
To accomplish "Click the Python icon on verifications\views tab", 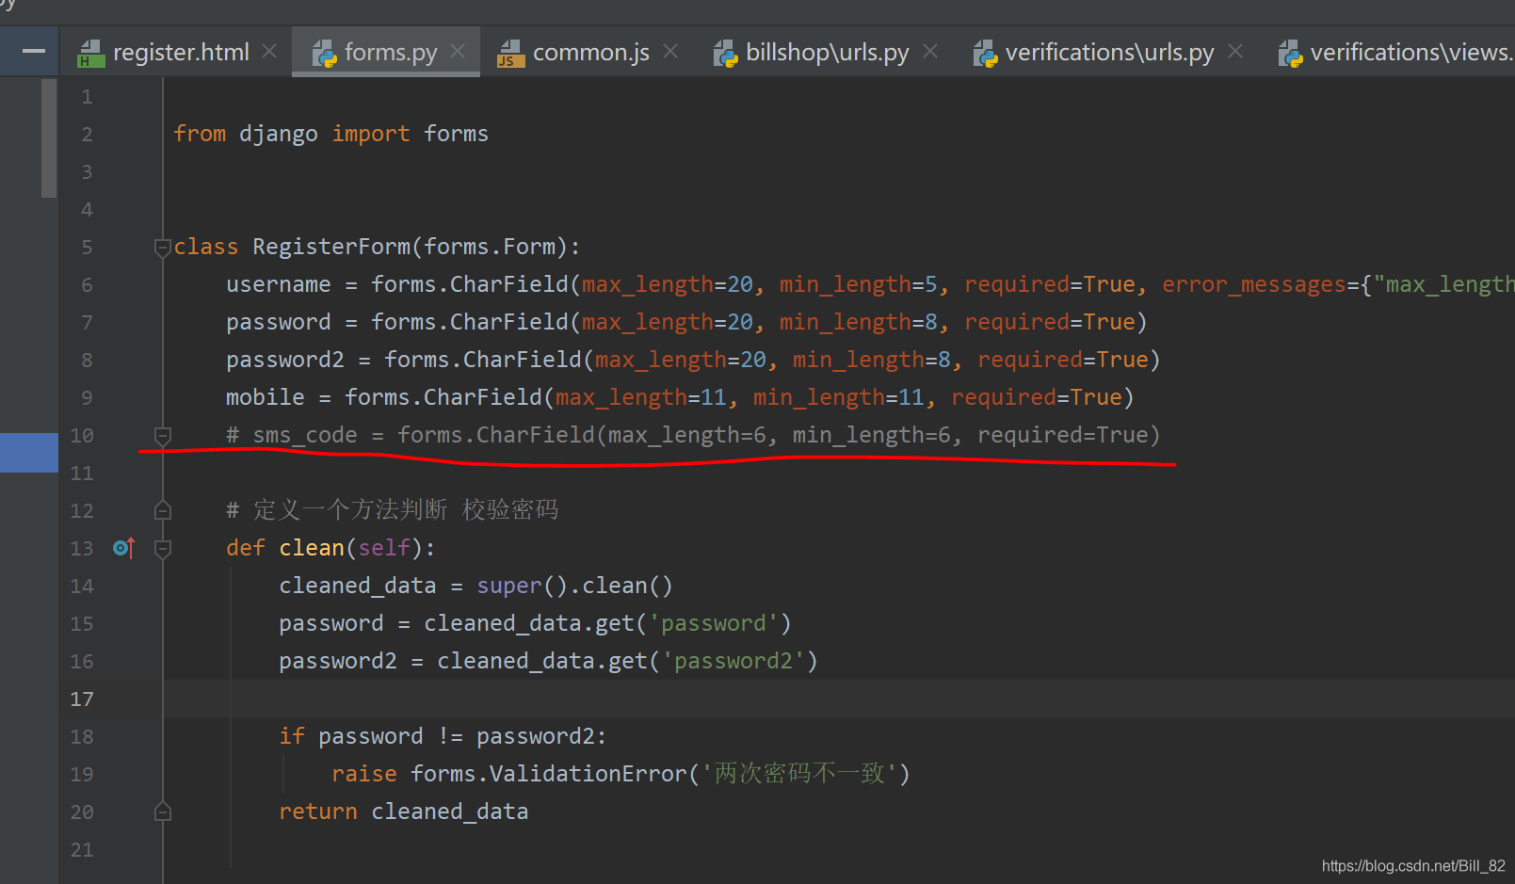I will point(1290,53).
